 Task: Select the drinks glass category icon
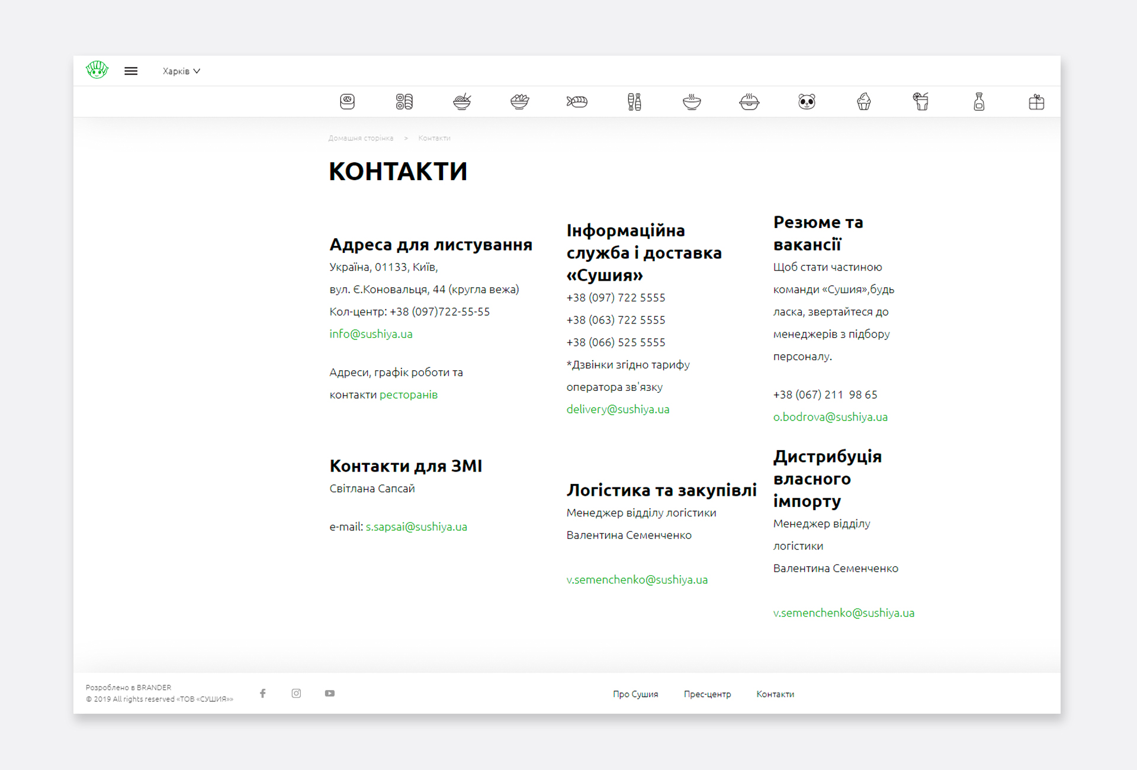click(x=921, y=102)
